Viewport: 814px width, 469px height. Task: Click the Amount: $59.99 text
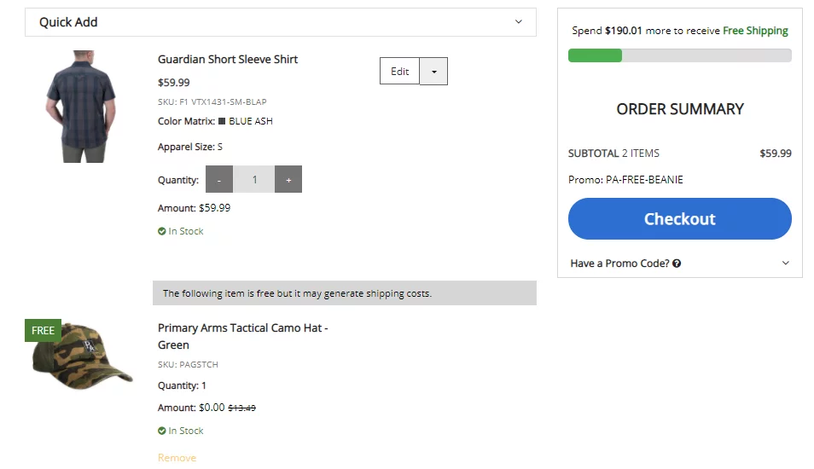click(195, 208)
